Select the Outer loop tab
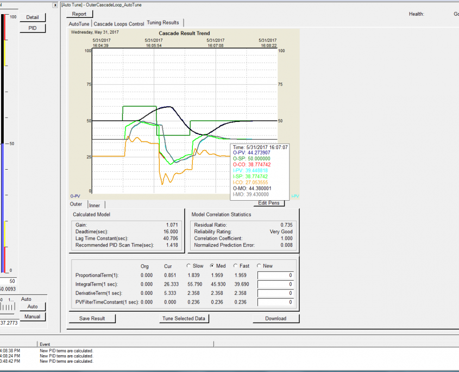The width and height of the screenshot is (459, 372). click(76, 204)
